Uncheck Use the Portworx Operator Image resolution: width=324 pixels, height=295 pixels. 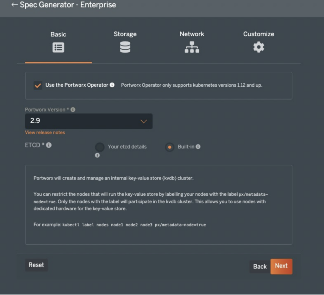coord(38,85)
